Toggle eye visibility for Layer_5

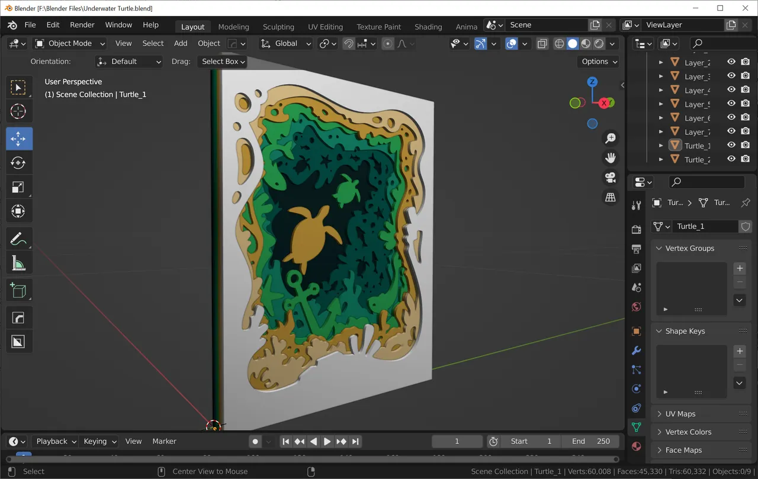pyautogui.click(x=731, y=104)
